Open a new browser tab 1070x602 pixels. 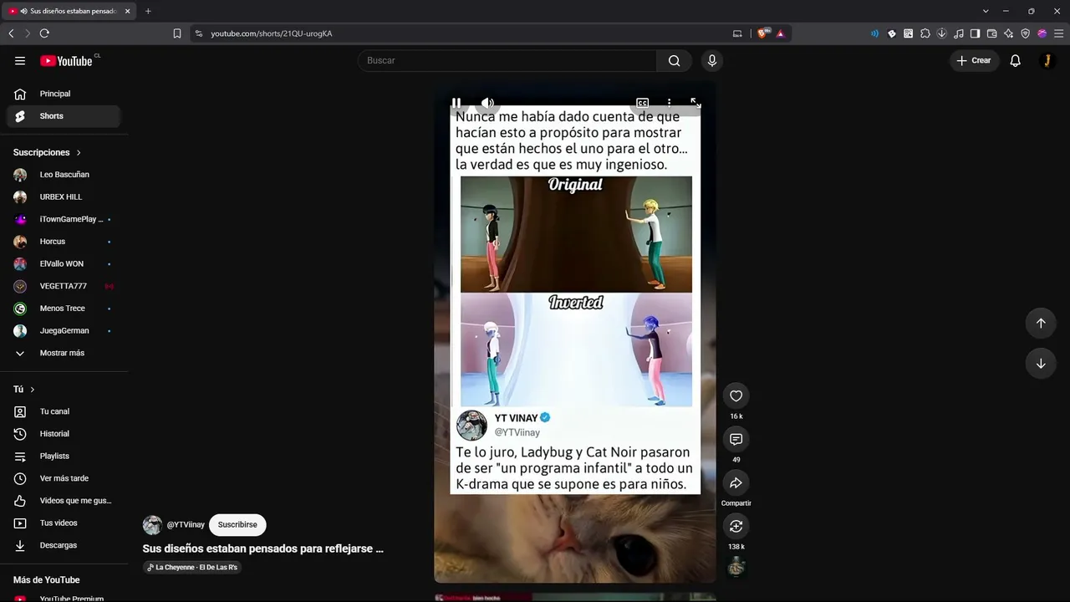click(x=148, y=11)
